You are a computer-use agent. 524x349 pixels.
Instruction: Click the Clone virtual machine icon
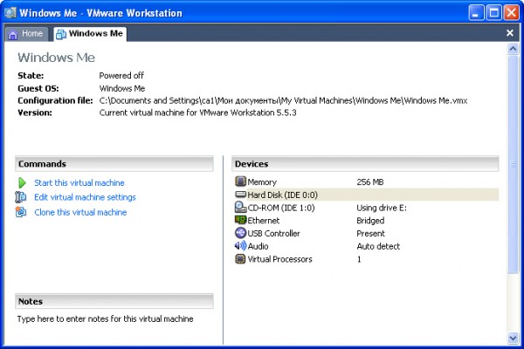click(x=22, y=212)
